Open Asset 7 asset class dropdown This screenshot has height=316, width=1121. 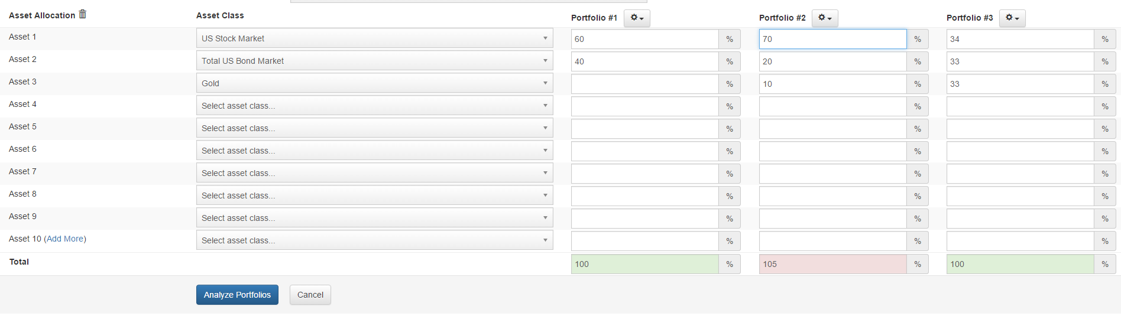(x=375, y=173)
